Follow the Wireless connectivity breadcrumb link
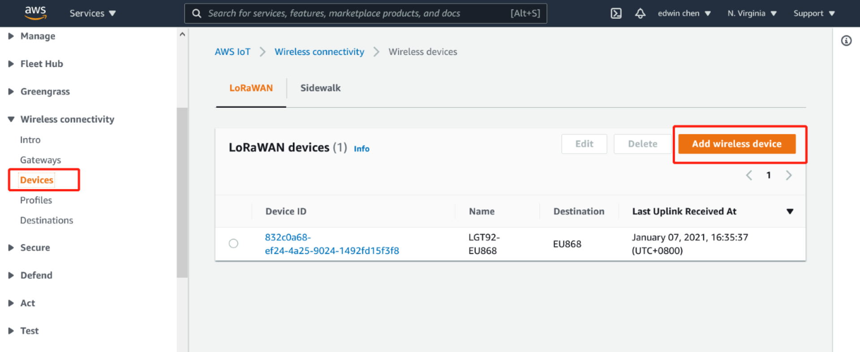Screen dimensions: 860x352 319,52
